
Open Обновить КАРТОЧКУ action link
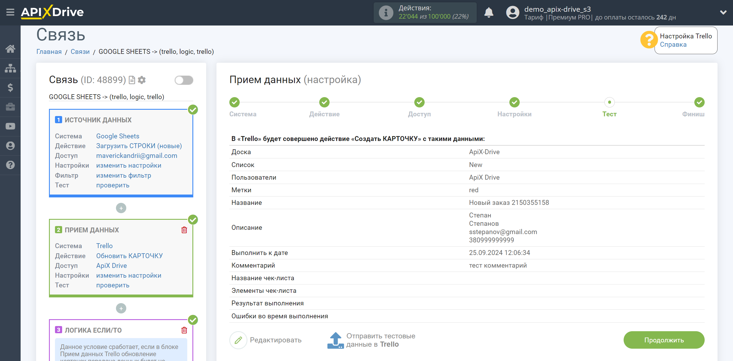[x=129, y=256]
